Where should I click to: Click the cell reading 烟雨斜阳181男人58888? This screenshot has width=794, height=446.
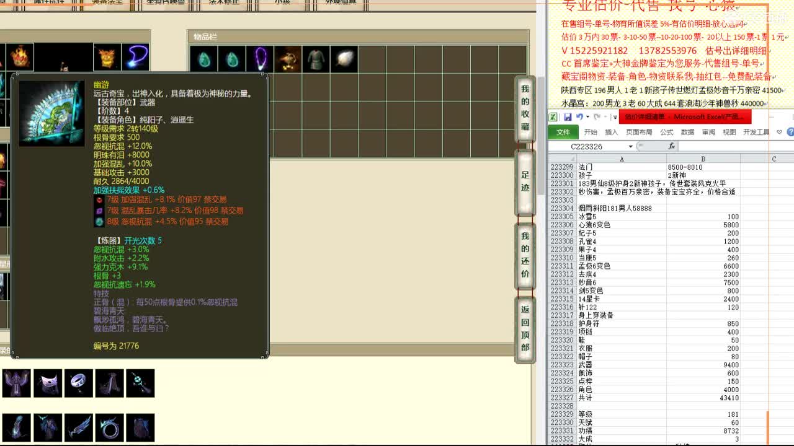click(x=622, y=209)
